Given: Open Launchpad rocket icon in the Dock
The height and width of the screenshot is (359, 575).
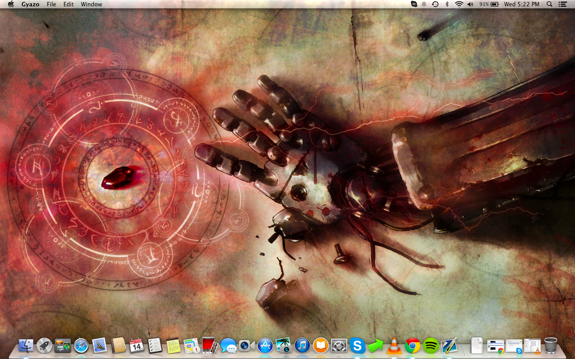Looking at the screenshot, I should click(x=44, y=345).
